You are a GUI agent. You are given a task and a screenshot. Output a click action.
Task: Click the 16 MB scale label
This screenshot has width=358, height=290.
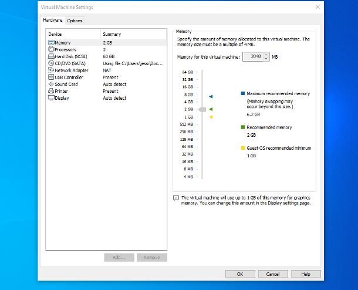pos(187,161)
